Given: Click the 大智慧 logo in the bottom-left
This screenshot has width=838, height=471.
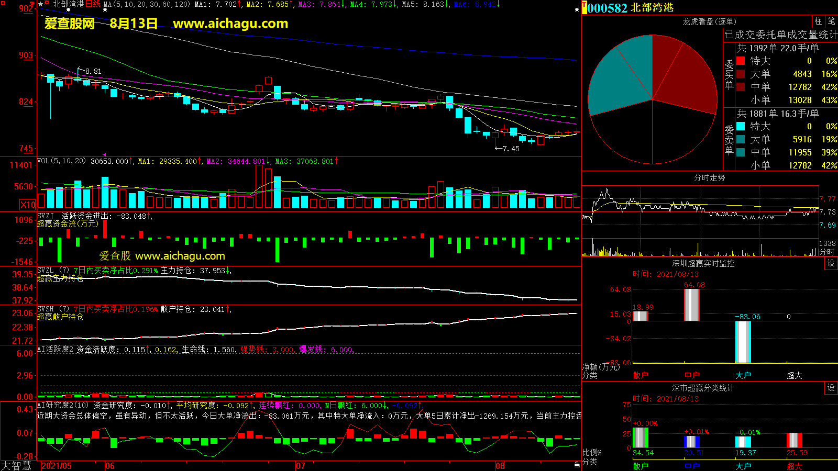Looking at the screenshot, I should tap(16, 466).
